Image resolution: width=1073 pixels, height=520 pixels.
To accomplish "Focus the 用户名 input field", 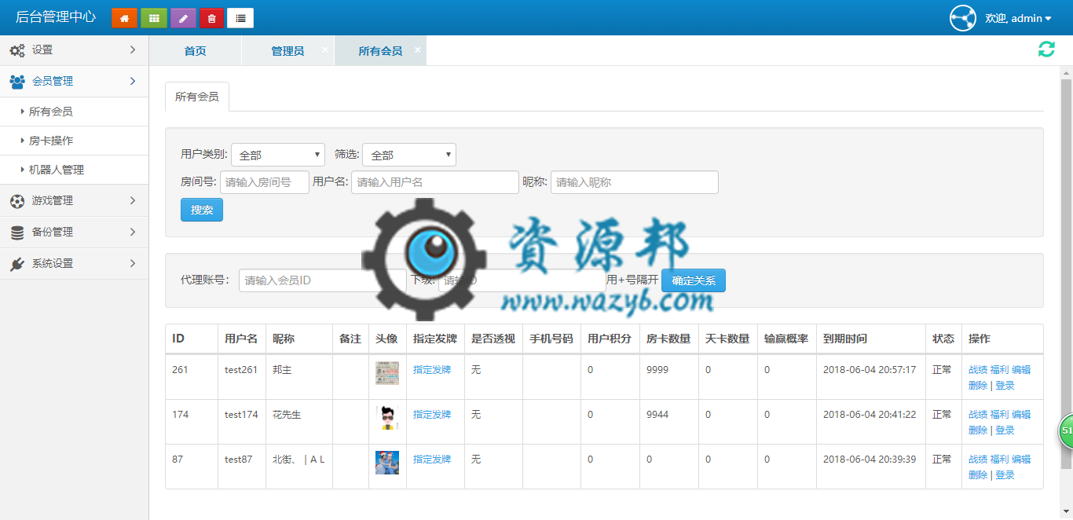I will coord(435,182).
